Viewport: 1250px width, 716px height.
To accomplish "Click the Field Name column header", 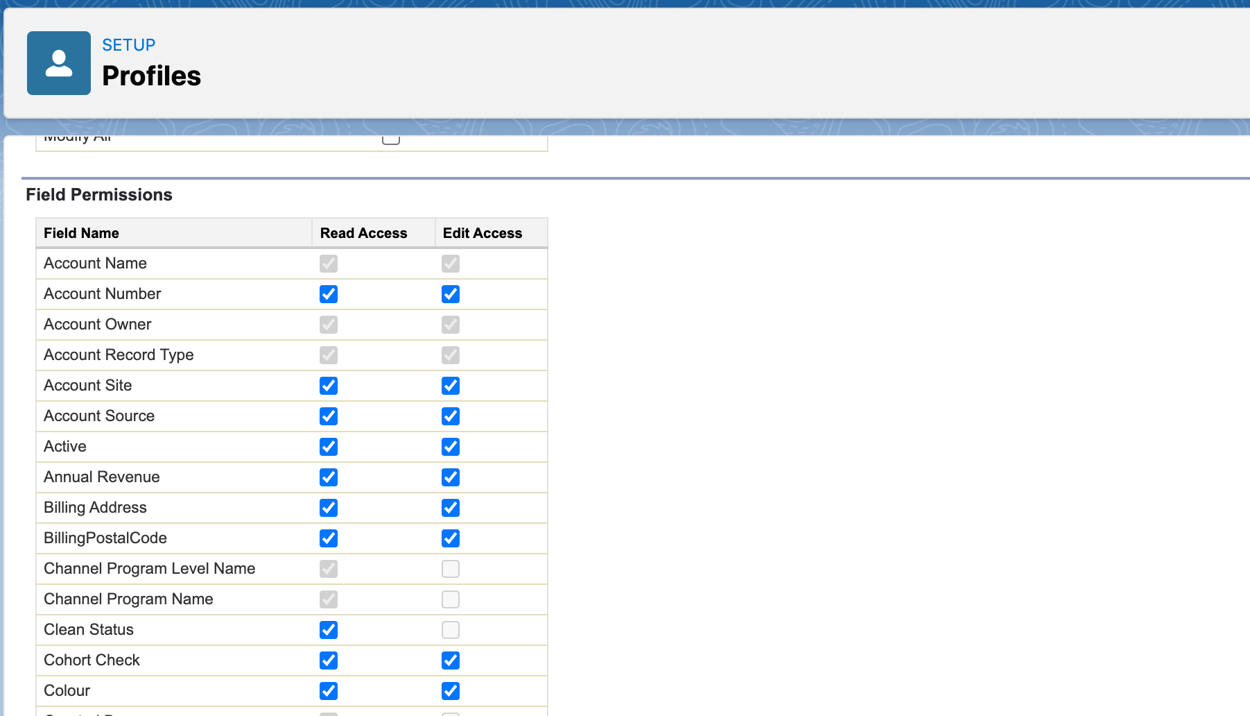I will click(x=81, y=232).
